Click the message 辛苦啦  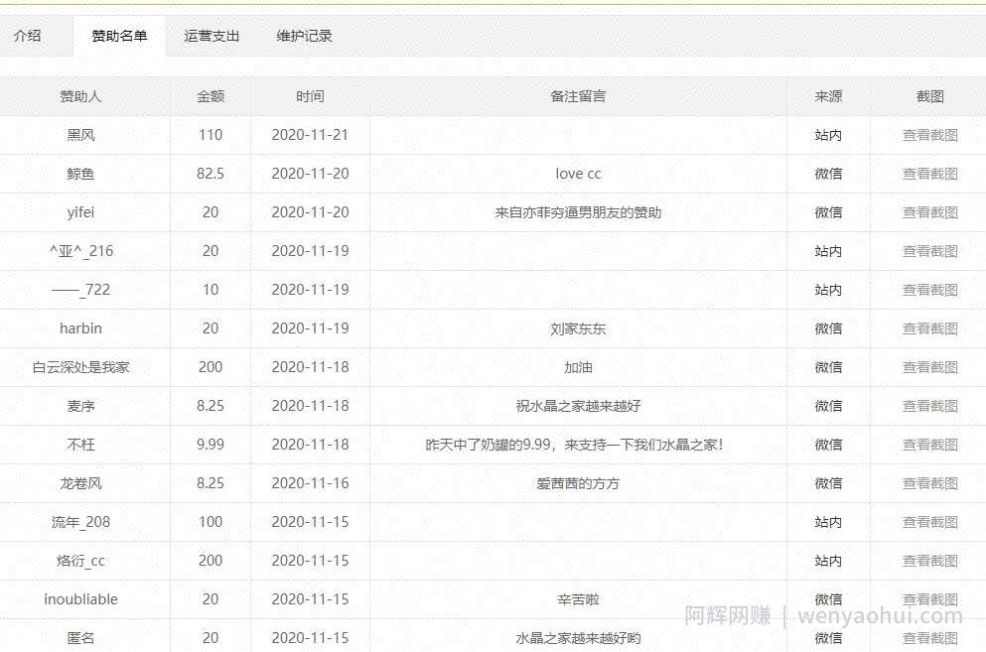tap(578, 599)
